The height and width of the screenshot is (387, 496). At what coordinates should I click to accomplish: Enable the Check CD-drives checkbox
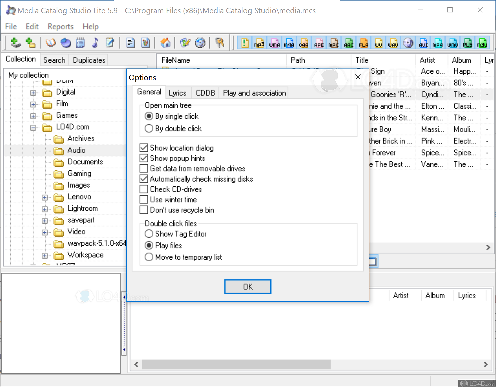[144, 189]
